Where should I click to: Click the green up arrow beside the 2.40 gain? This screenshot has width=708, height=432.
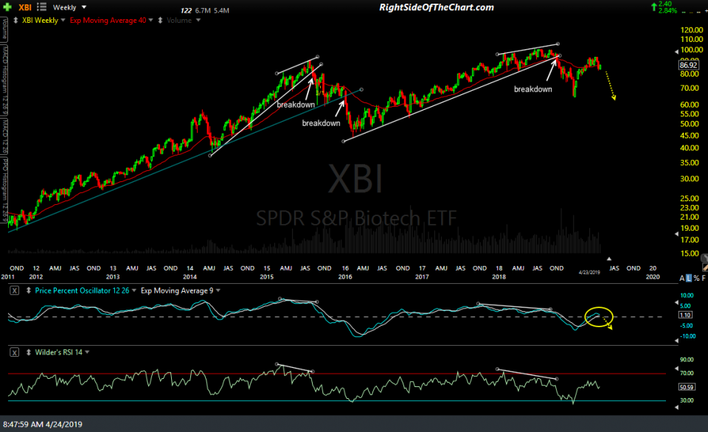[653, 7]
